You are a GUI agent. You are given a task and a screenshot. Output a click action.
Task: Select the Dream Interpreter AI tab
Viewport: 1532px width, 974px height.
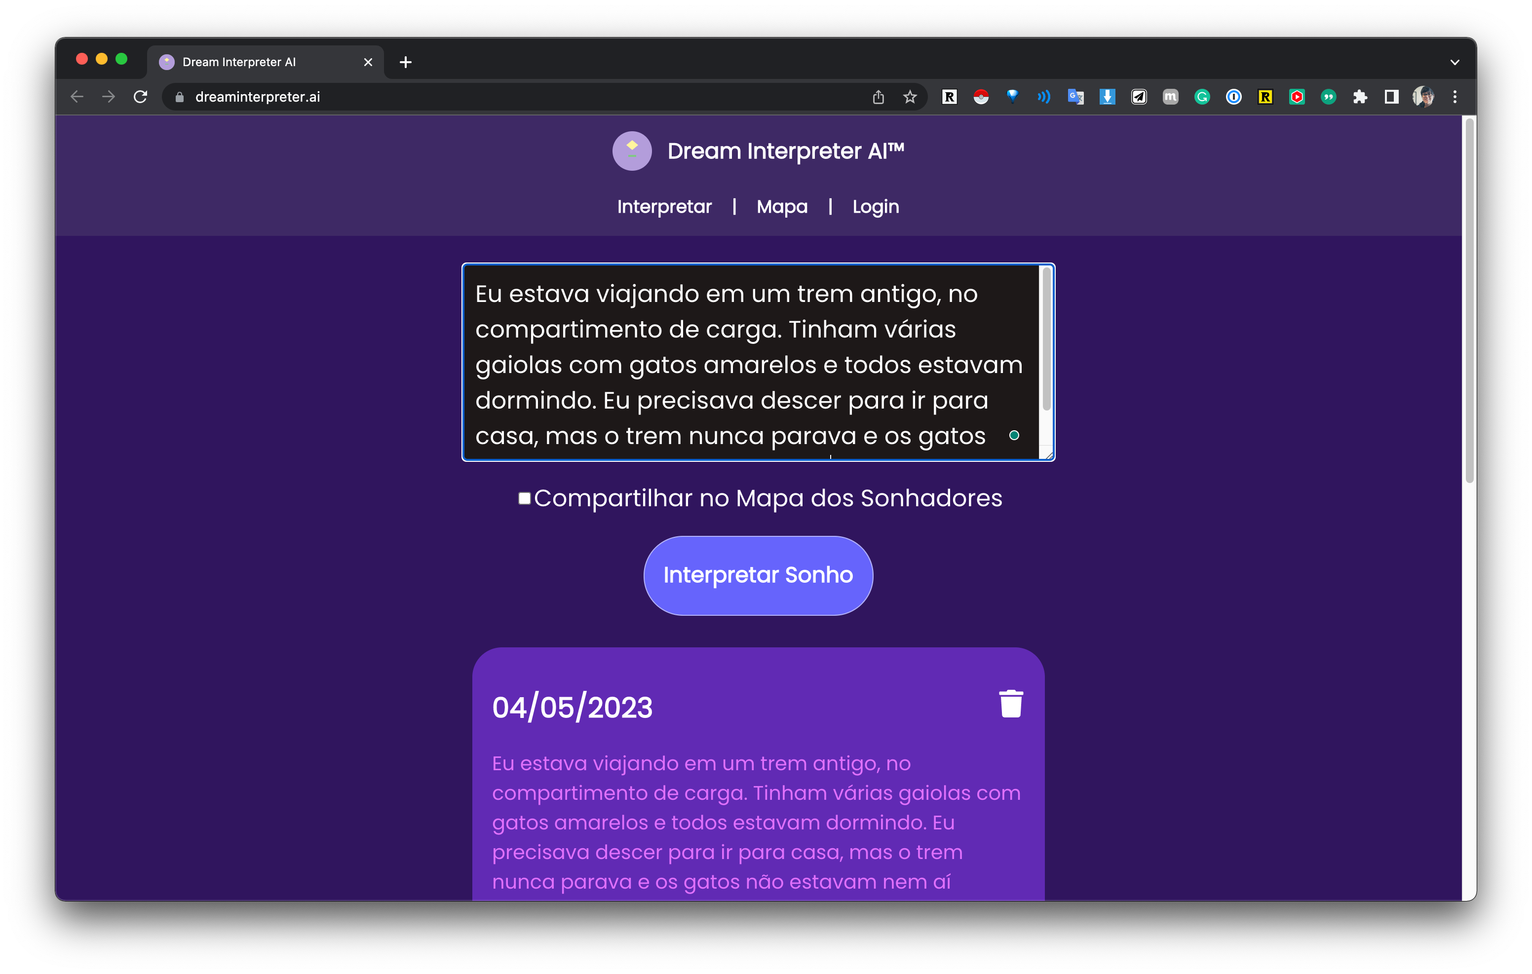tap(265, 62)
